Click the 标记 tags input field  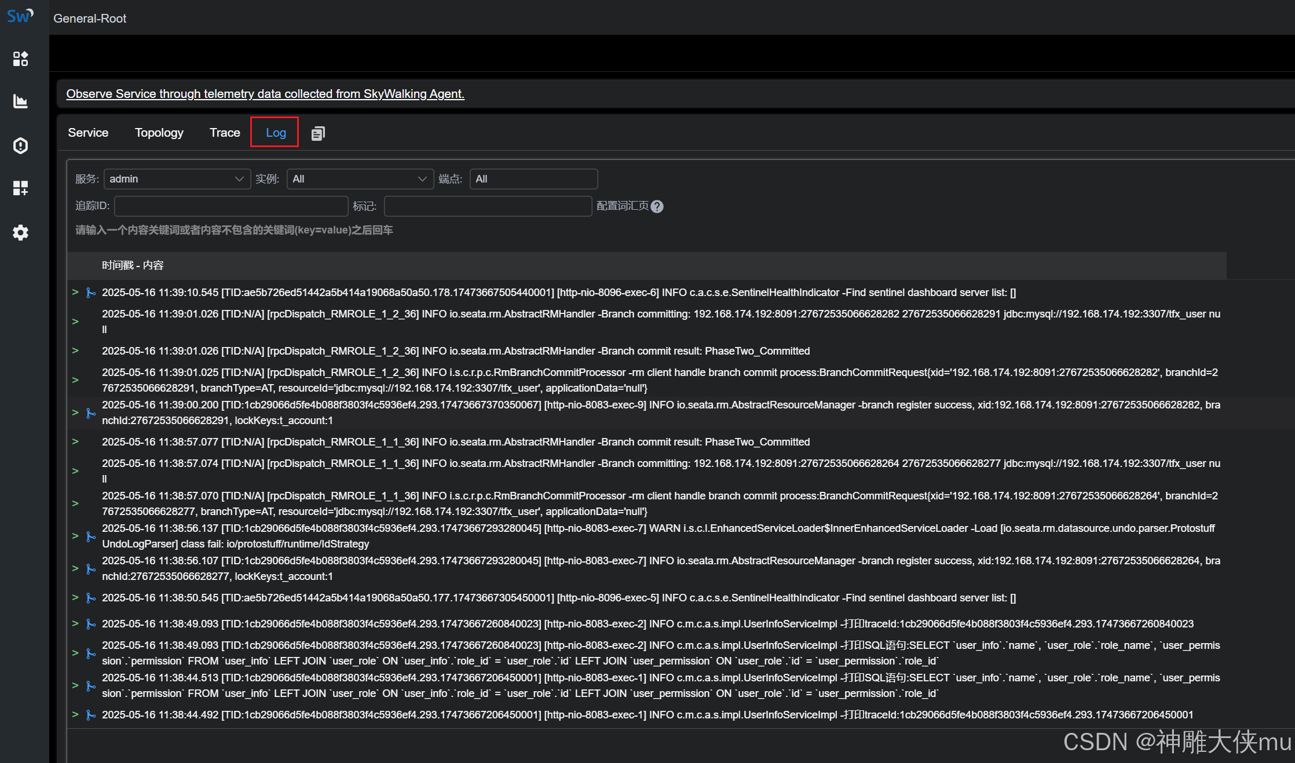pyautogui.click(x=487, y=206)
